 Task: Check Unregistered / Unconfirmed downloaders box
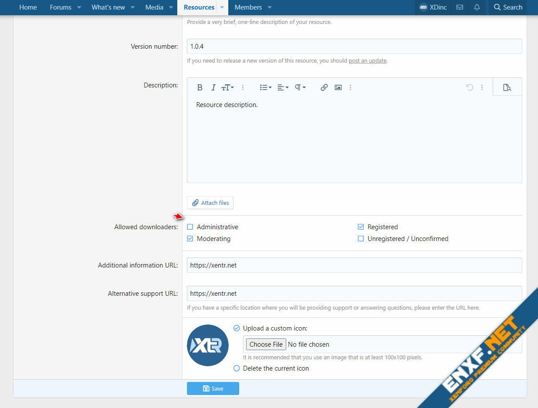(361, 239)
